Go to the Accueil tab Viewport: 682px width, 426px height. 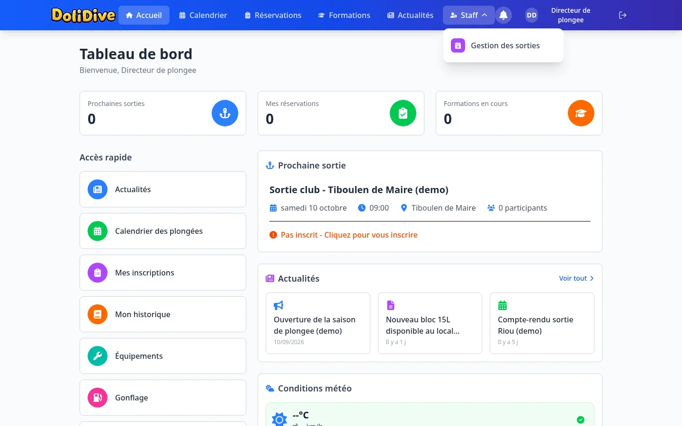[144, 15]
